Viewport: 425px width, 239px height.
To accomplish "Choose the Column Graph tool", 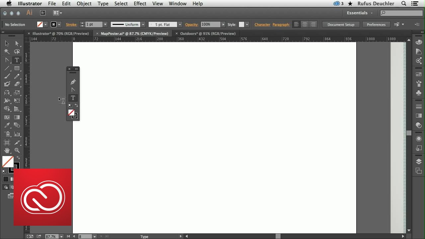I will [x=17, y=134].
